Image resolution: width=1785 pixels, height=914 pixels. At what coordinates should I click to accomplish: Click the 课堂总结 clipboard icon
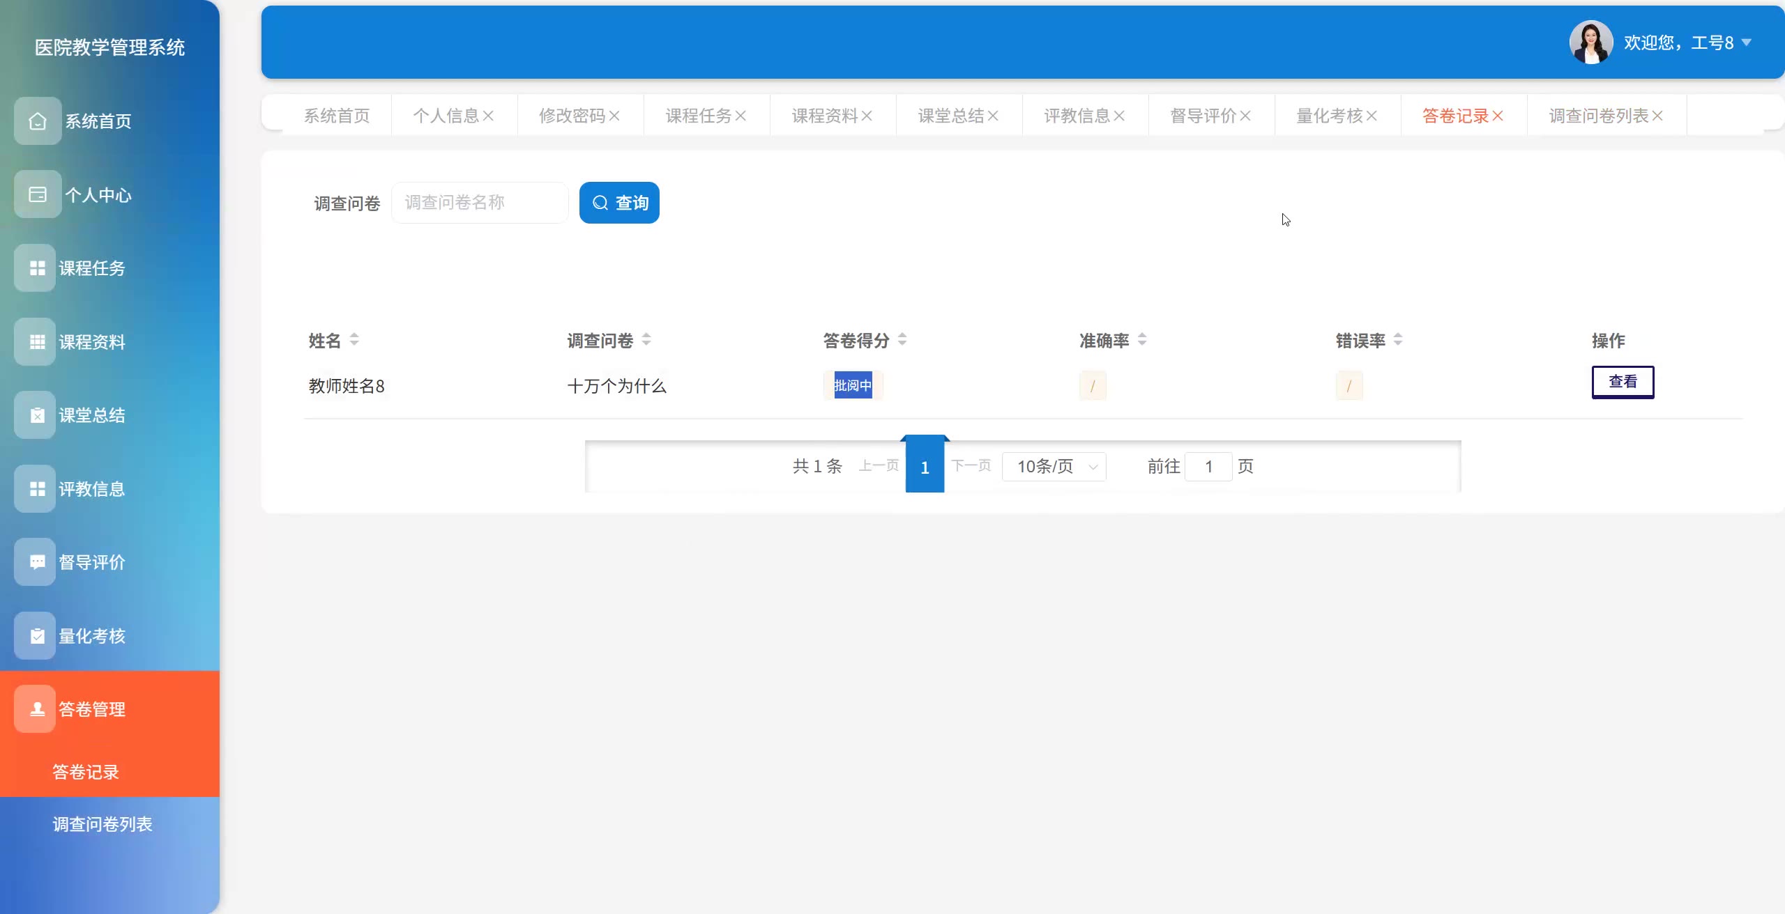[x=38, y=415]
